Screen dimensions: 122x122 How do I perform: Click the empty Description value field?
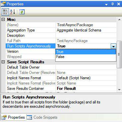tap(86, 35)
